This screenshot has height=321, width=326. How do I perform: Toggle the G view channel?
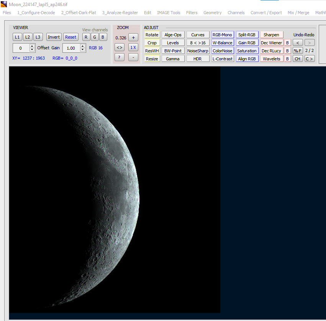95,37
